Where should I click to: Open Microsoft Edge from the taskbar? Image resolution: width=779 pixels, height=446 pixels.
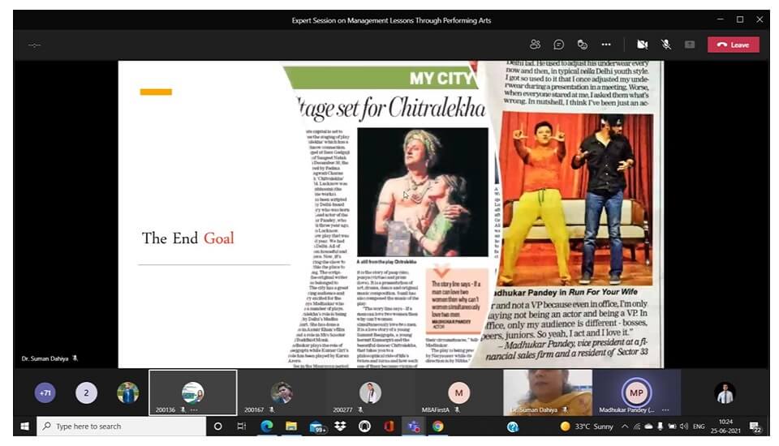[x=266, y=426]
